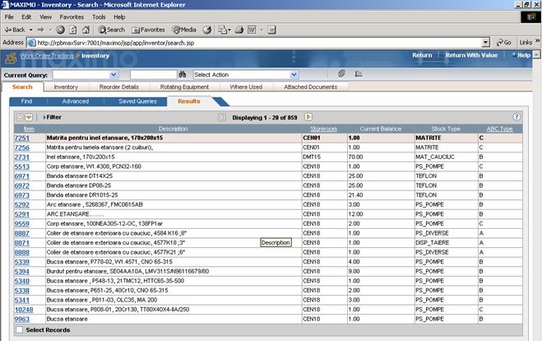
Task: Click the search field beside binoculars
Action: tap(154, 75)
